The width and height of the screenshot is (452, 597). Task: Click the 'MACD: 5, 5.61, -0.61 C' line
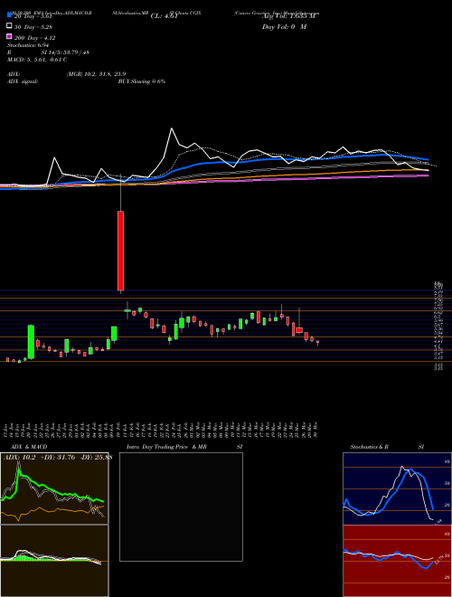pos(37,60)
